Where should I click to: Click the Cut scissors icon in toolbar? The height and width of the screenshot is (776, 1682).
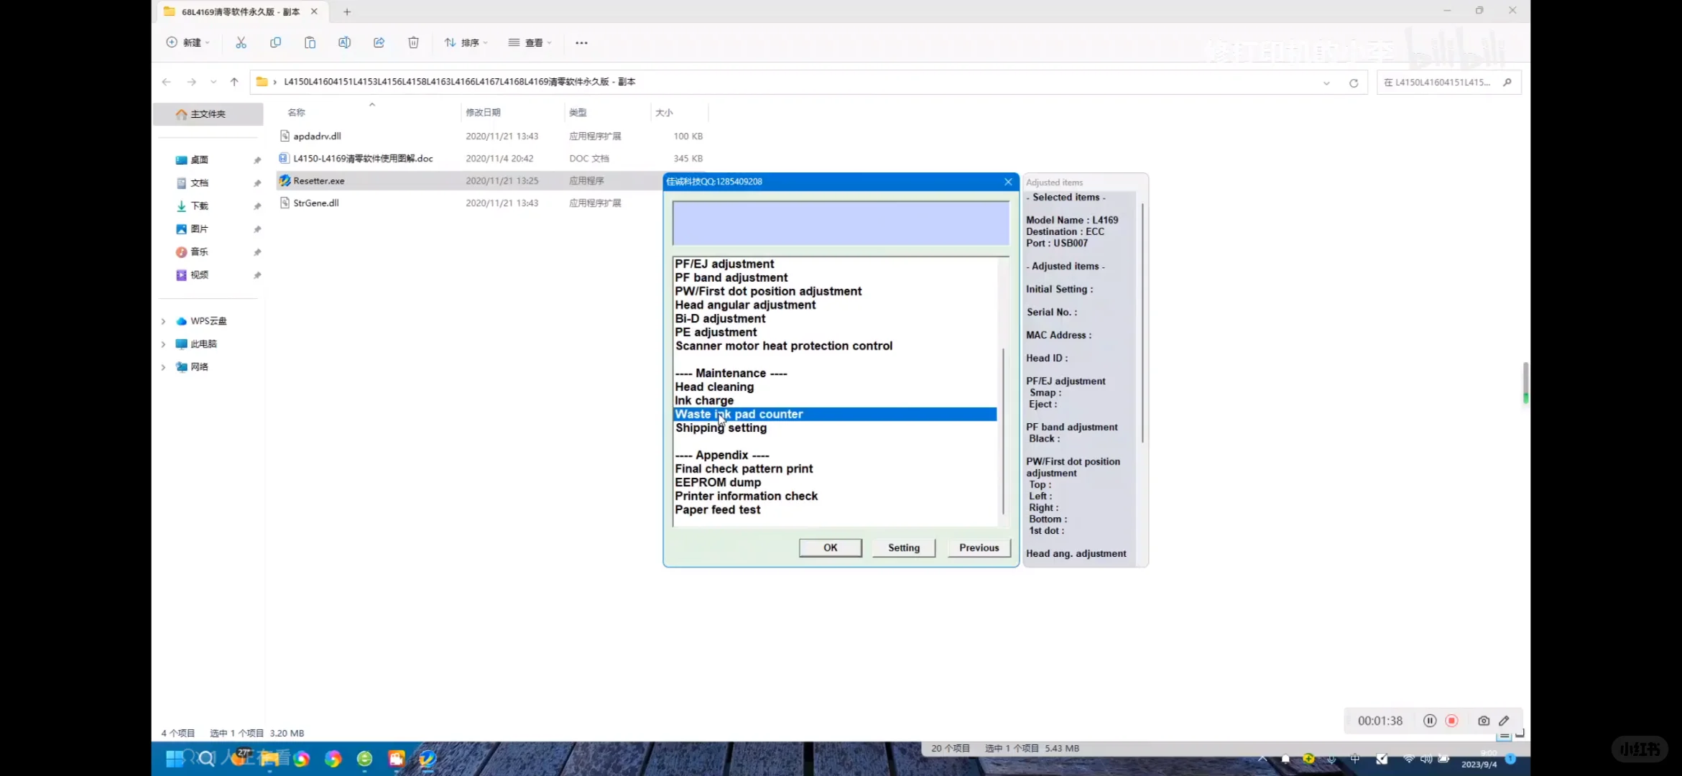[x=241, y=42]
